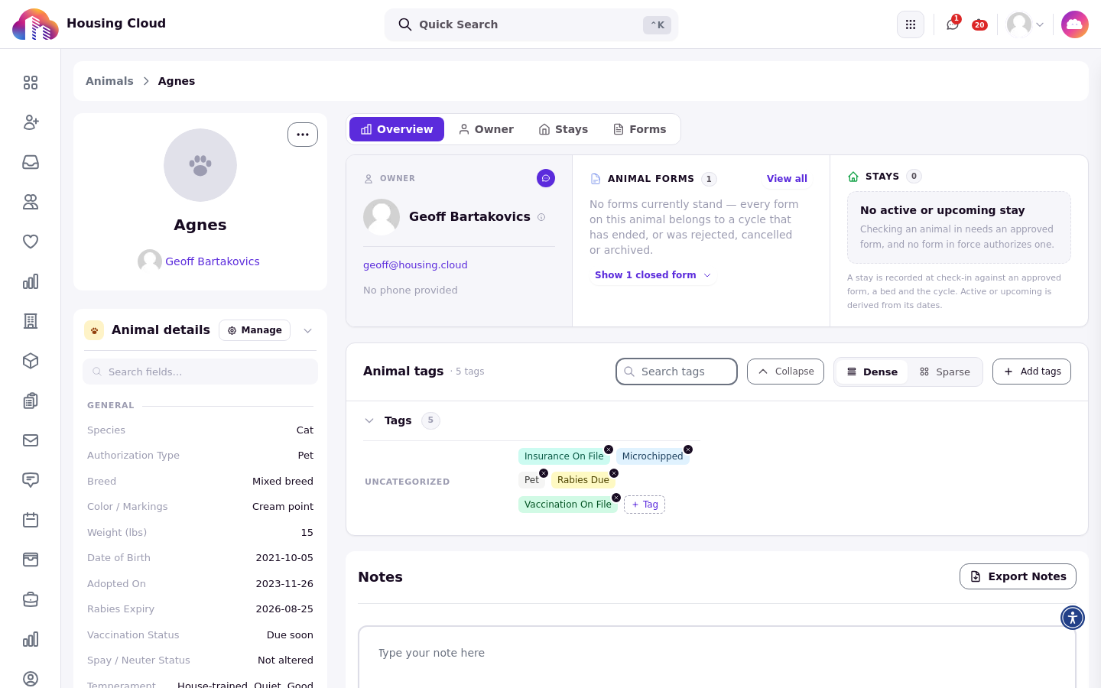Image resolution: width=1101 pixels, height=688 pixels.
Task: Remove the Insurance On File tag
Action: tap(609, 449)
